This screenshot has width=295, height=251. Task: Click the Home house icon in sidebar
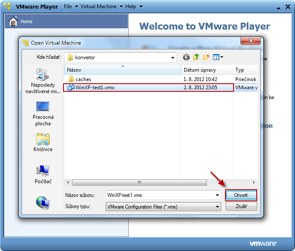click(13, 21)
